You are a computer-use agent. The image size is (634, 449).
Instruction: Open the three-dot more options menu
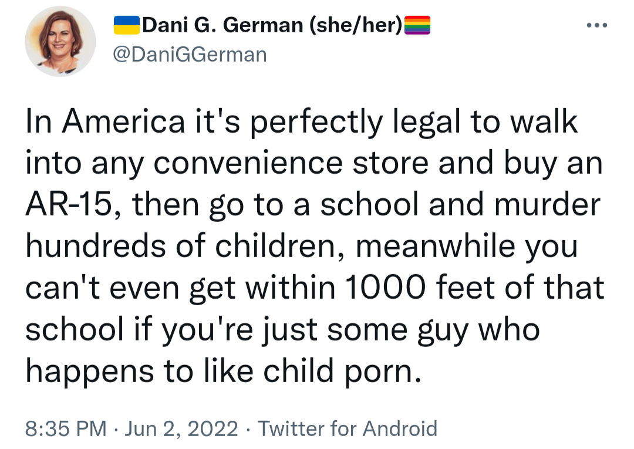(x=598, y=26)
